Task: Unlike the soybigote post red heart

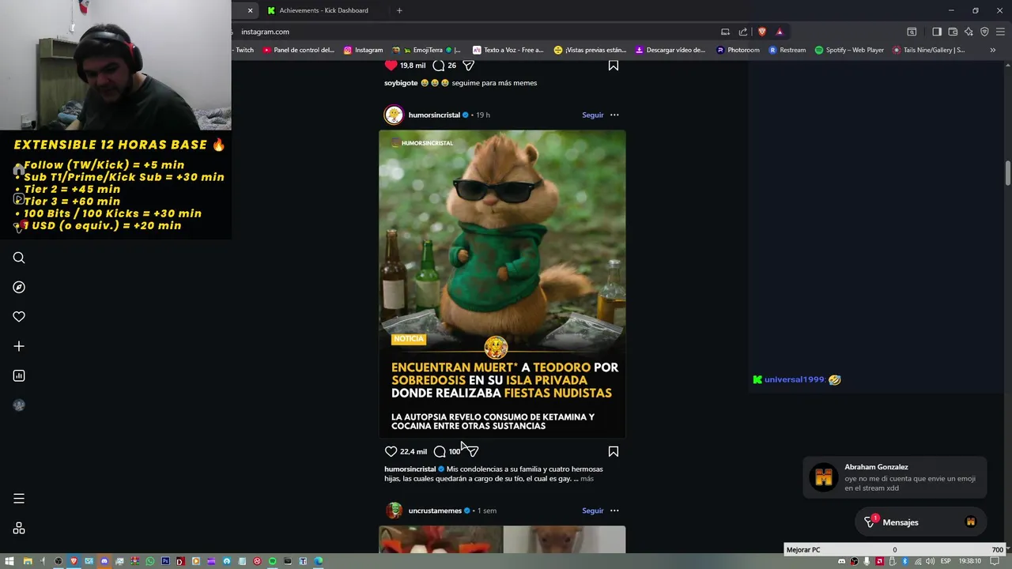Action: coord(391,66)
